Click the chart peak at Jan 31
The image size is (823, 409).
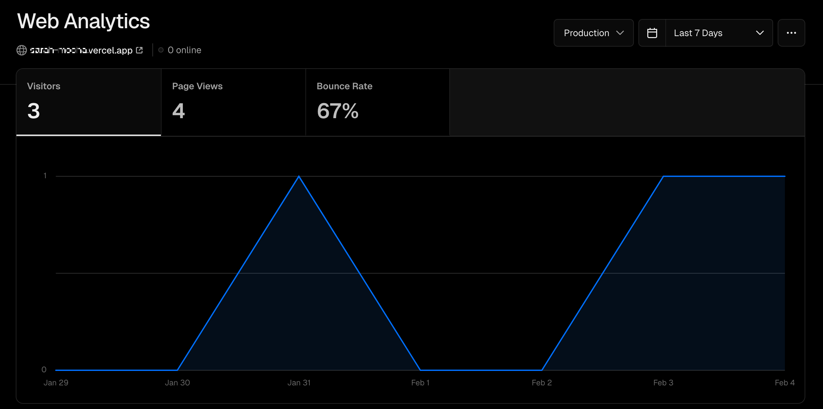[x=299, y=176]
